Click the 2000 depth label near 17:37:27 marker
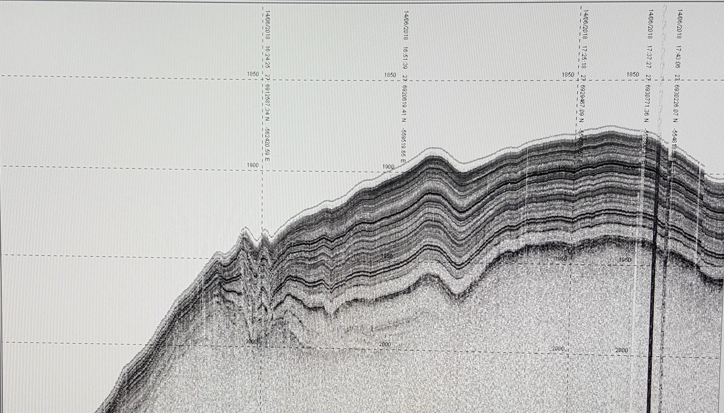 tap(621, 350)
